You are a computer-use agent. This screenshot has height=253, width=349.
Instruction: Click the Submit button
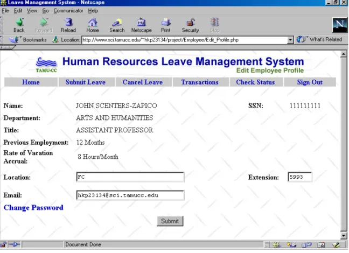[x=170, y=221]
